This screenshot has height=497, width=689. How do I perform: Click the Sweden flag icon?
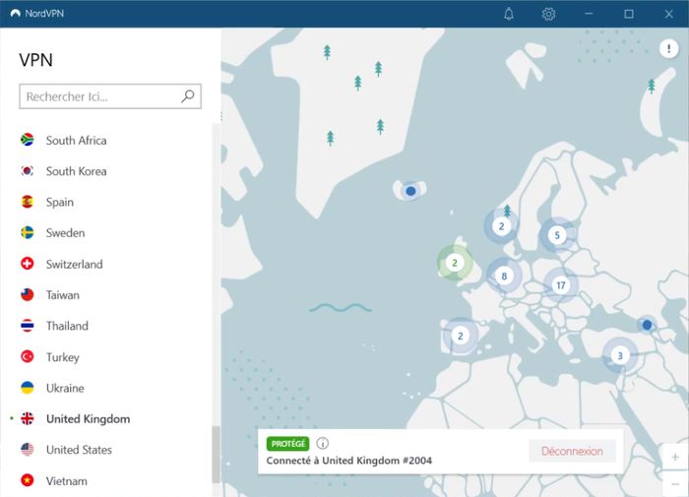28,232
